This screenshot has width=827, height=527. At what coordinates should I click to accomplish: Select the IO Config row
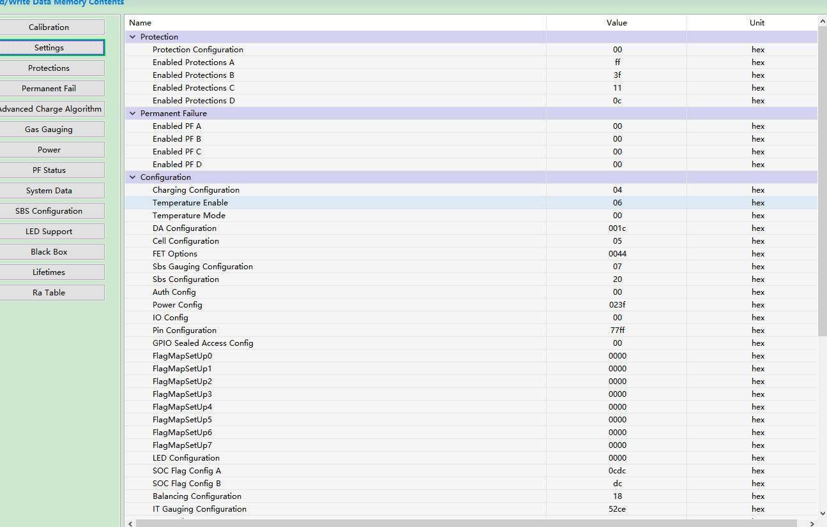click(x=471, y=318)
